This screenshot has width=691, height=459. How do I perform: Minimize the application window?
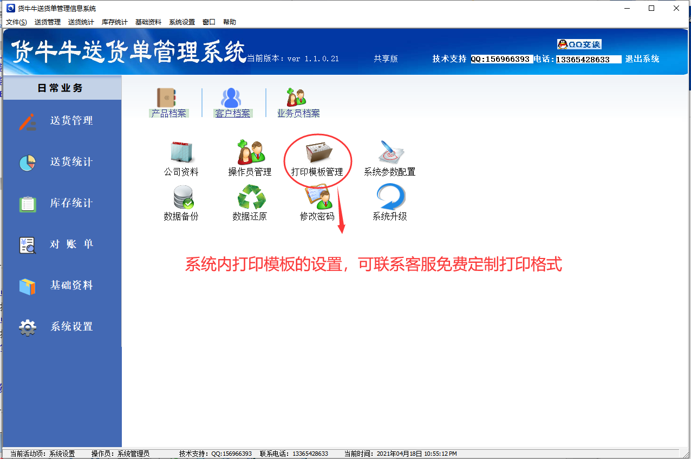[x=627, y=8]
